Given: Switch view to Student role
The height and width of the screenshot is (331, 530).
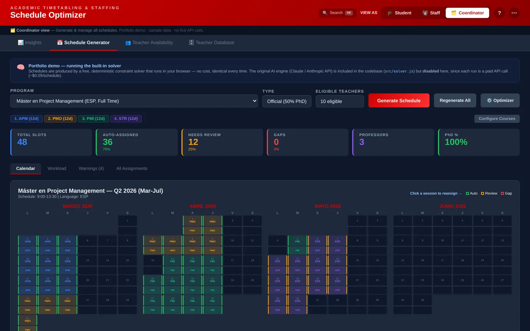Looking at the screenshot, I should click(399, 13).
